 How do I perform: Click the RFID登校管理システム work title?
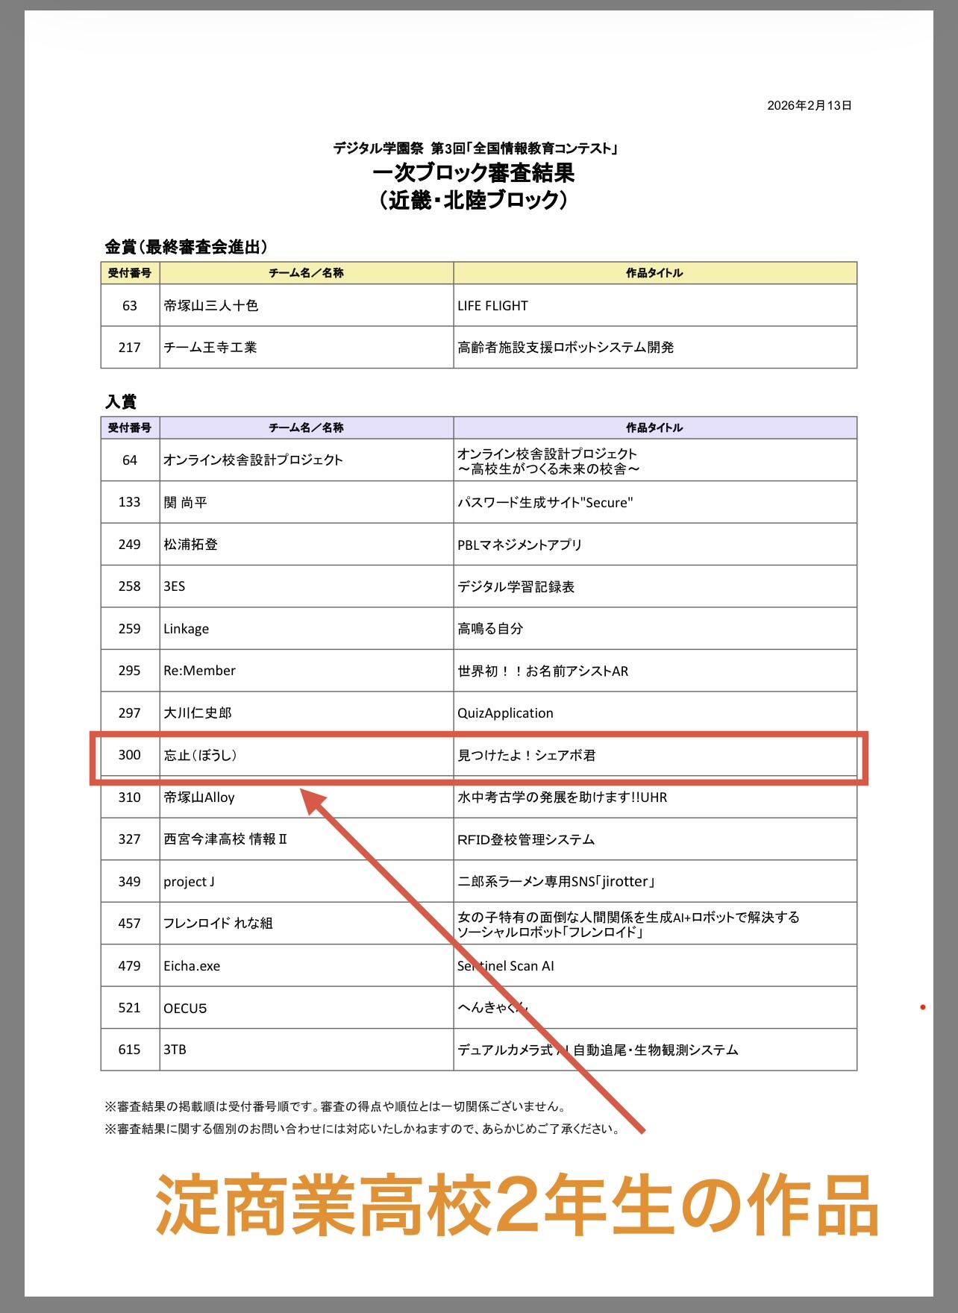click(526, 840)
